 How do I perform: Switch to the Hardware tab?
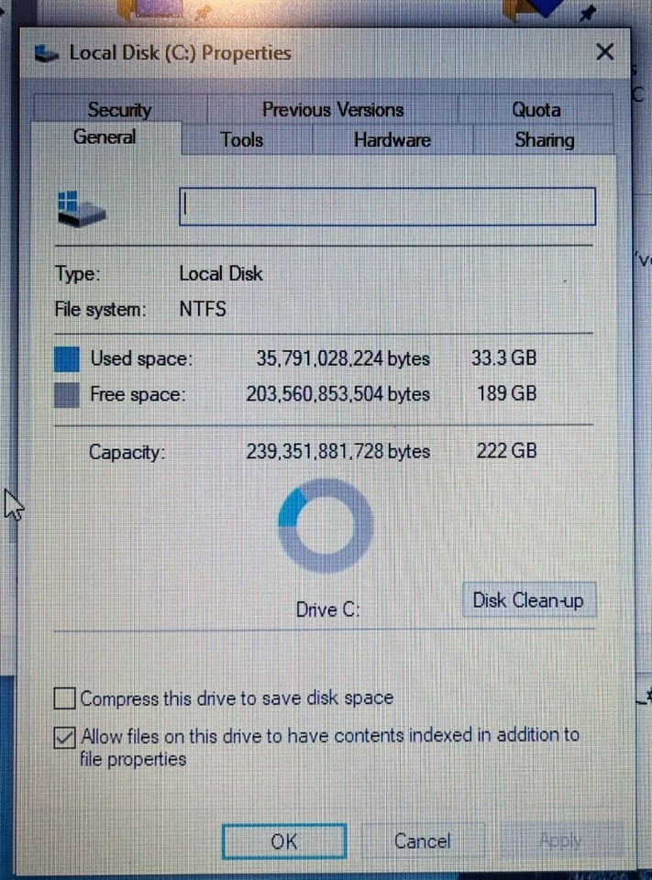point(392,139)
